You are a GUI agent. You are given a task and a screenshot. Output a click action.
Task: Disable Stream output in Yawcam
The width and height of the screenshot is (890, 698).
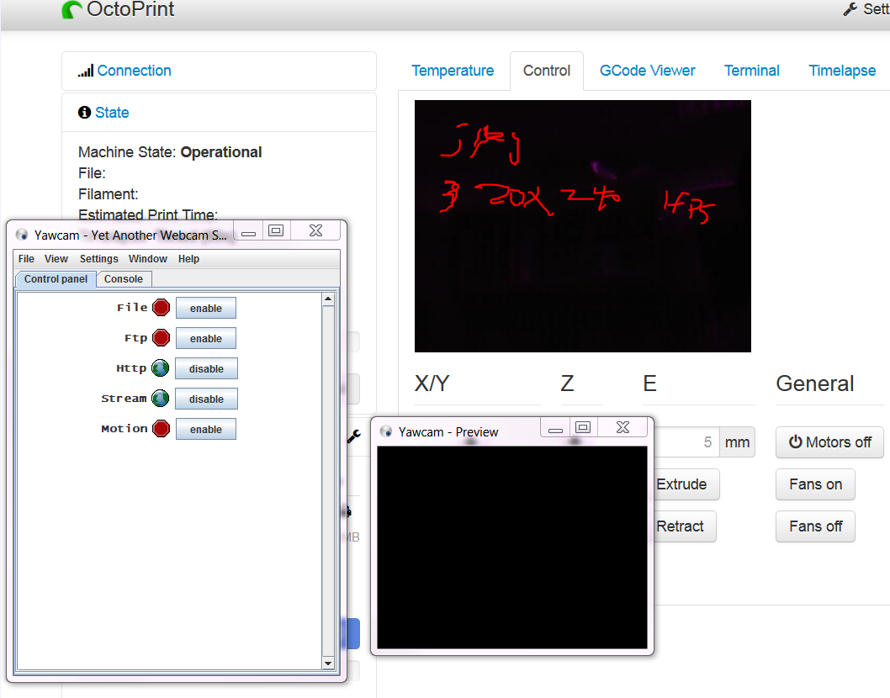point(206,399)
